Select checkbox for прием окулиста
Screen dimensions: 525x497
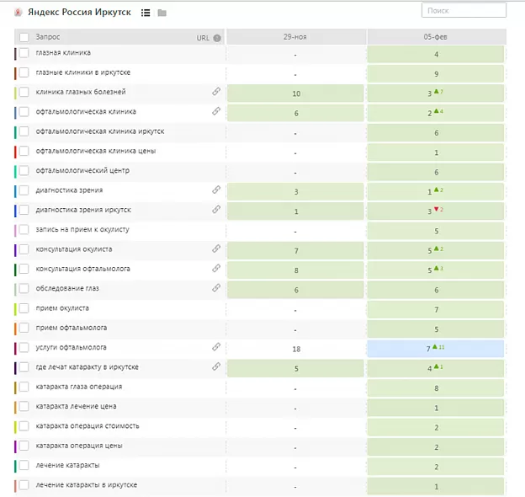click(x=24, y=308)
